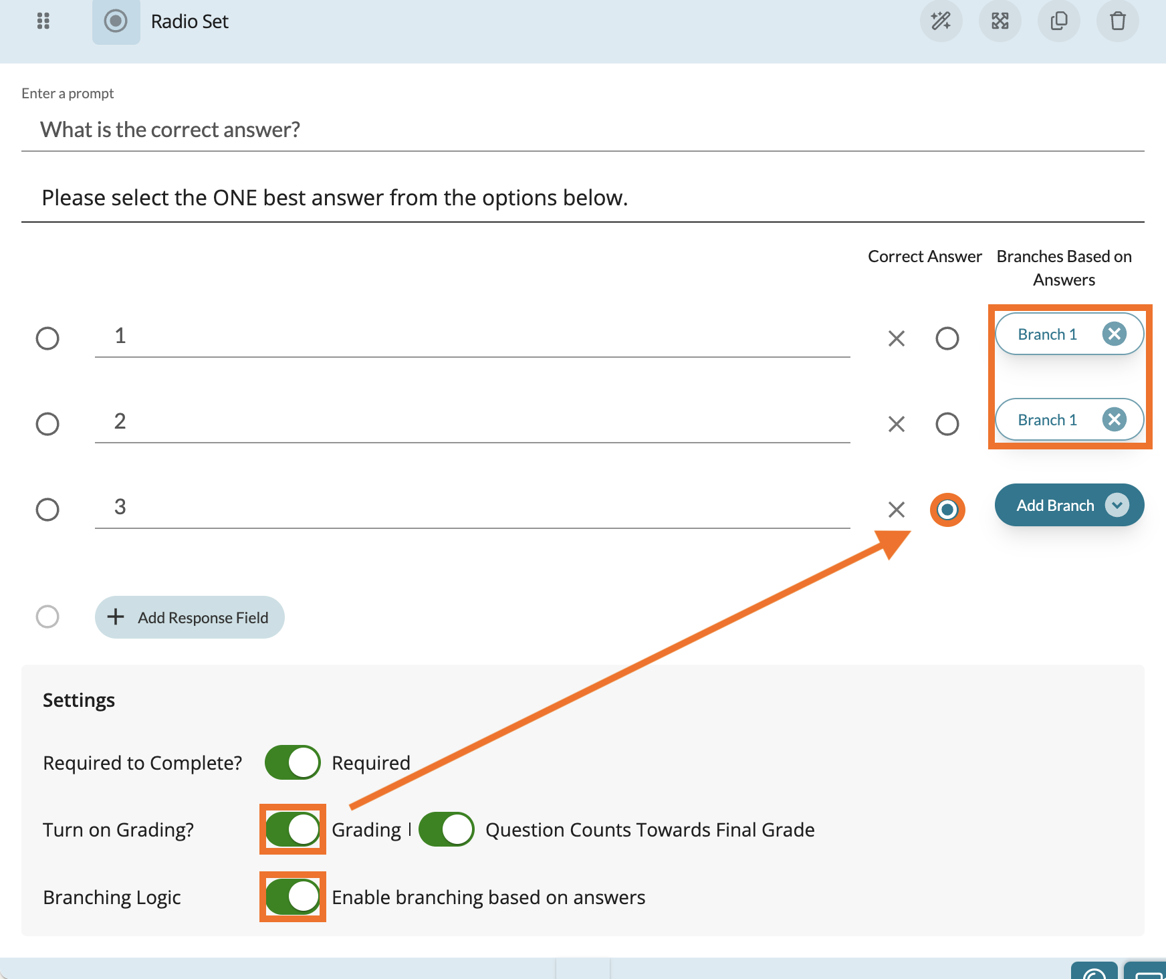Remove Branch 1 from answer 1
Screen dimensions: 1166x979
pos(1115,334)
